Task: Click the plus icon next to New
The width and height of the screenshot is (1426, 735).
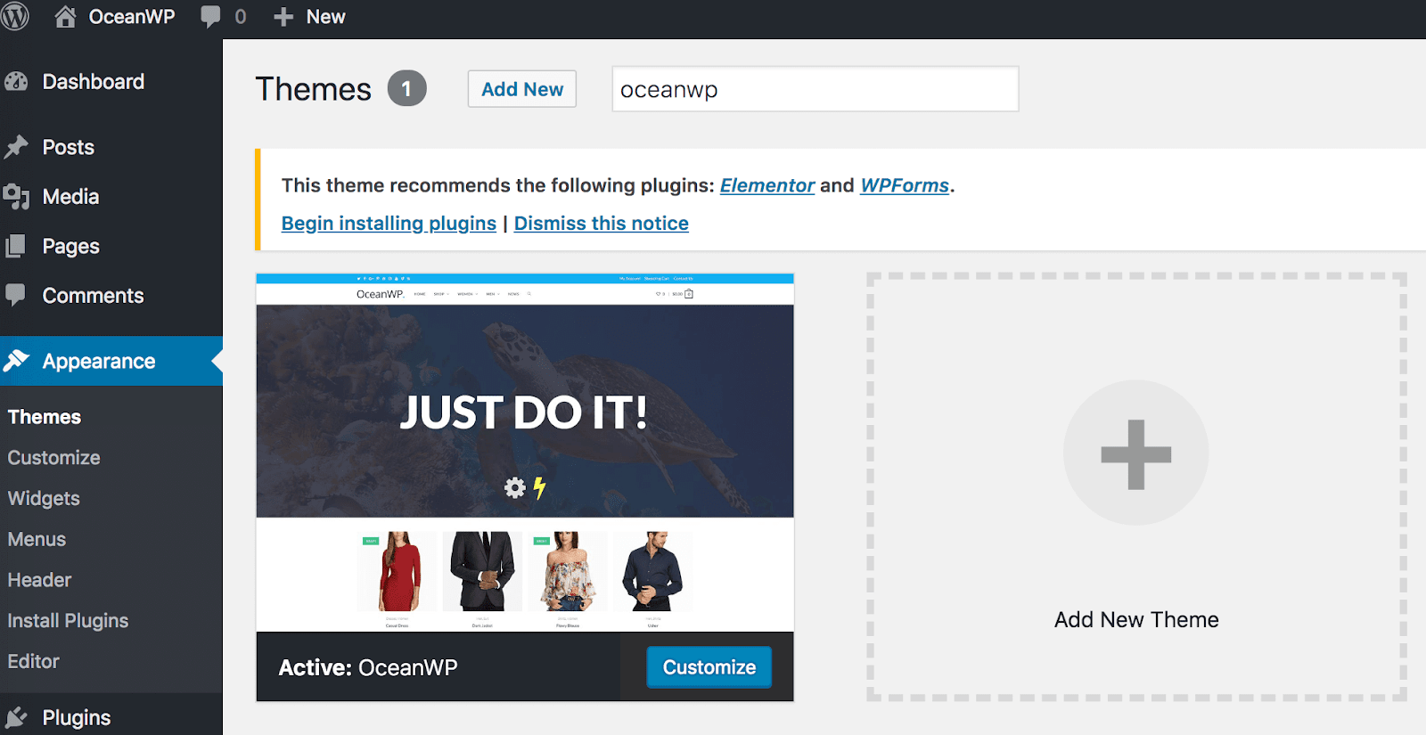Action: tap(283, 17)
